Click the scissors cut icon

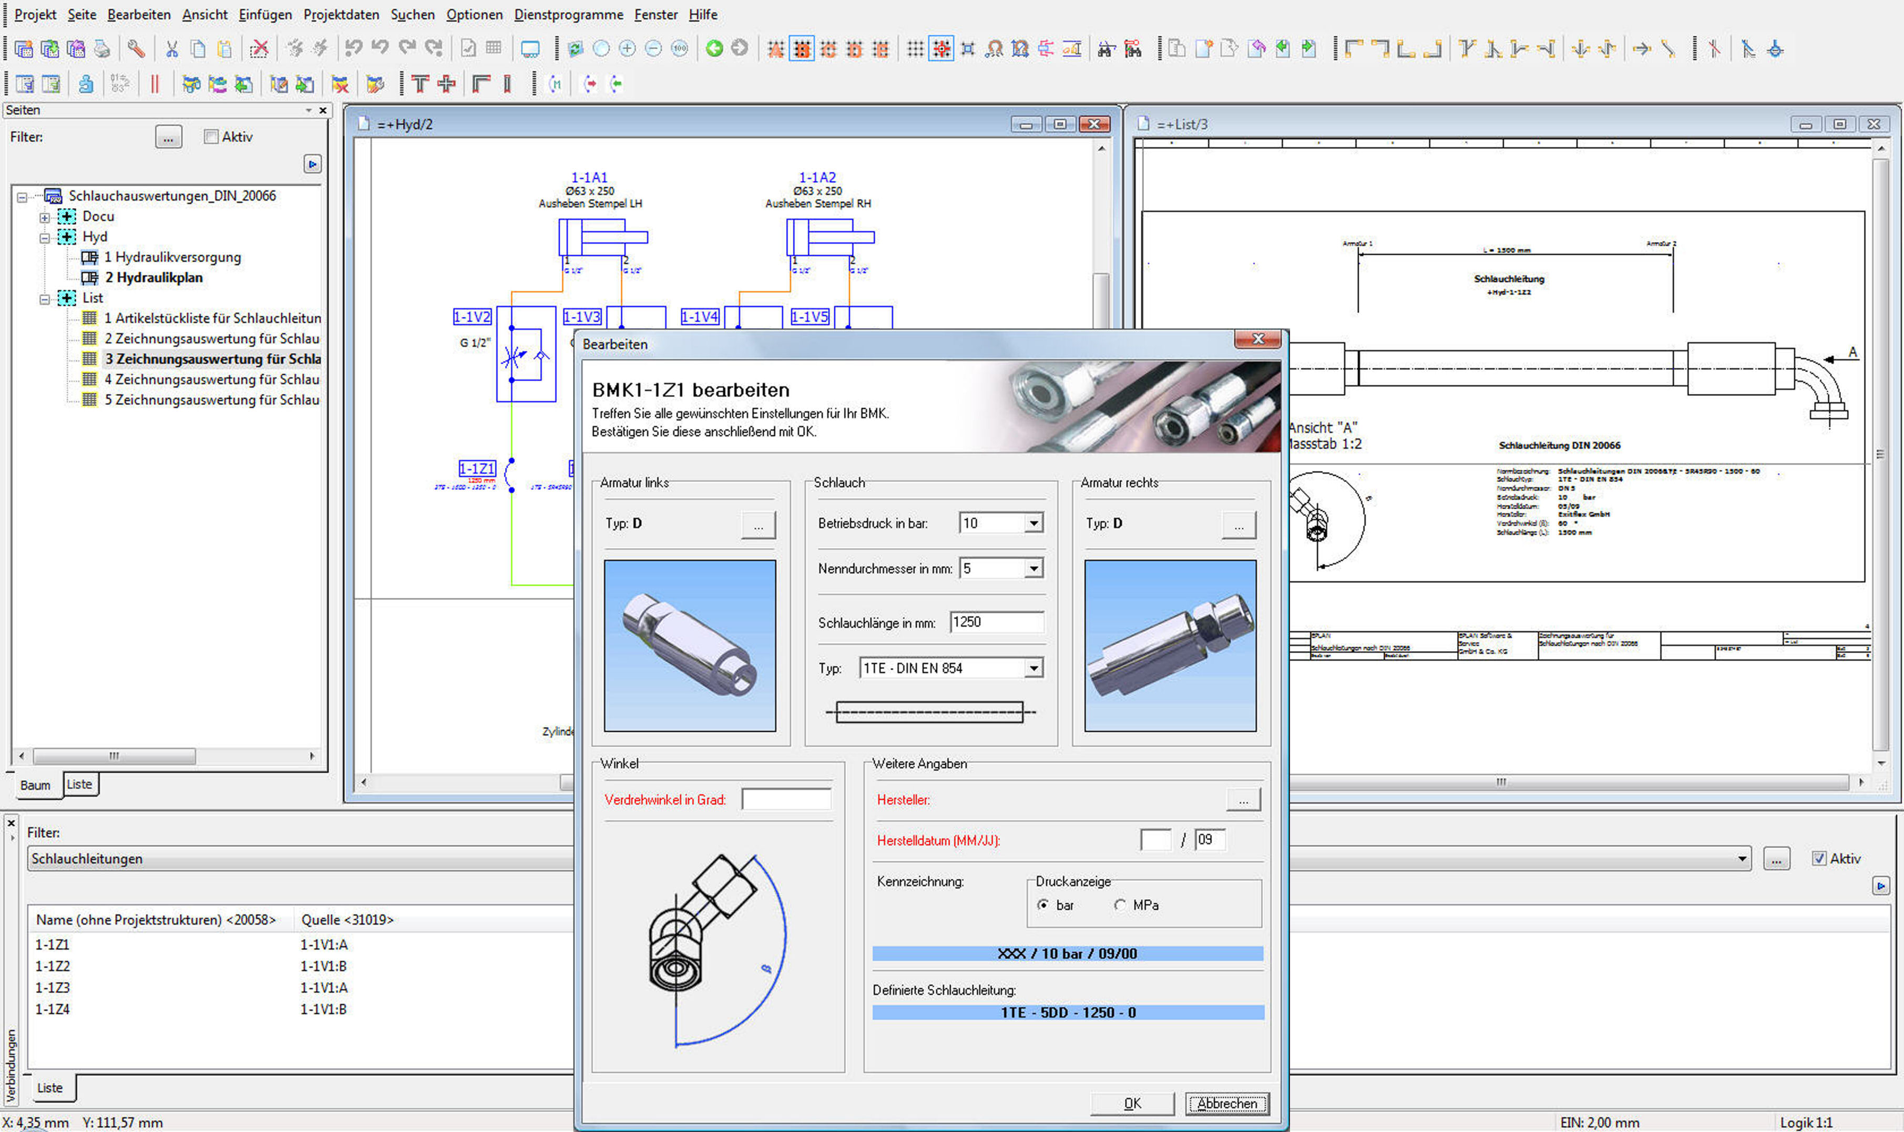(x=172, y=49)
